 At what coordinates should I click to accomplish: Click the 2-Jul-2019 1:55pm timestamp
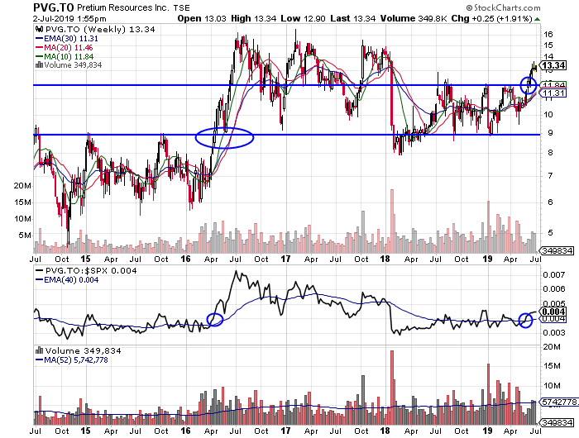point(69,19)
